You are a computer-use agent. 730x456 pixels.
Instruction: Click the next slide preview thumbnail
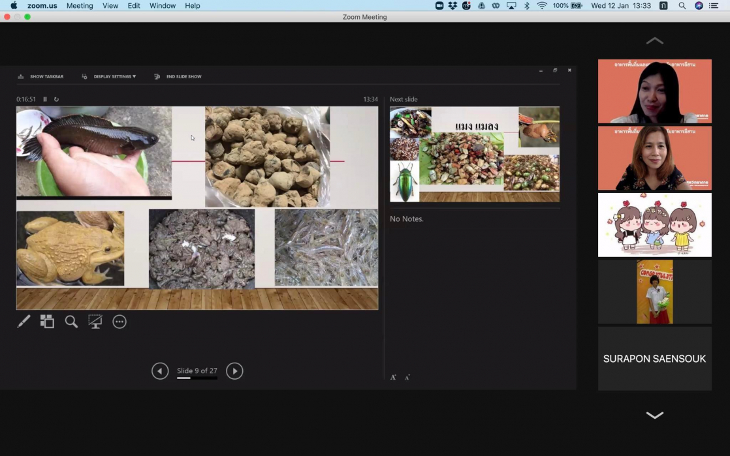(x=474, y=154)
